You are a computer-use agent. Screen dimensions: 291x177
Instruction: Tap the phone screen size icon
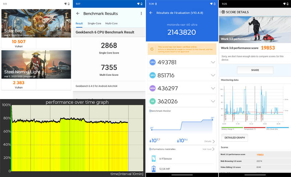154,158
